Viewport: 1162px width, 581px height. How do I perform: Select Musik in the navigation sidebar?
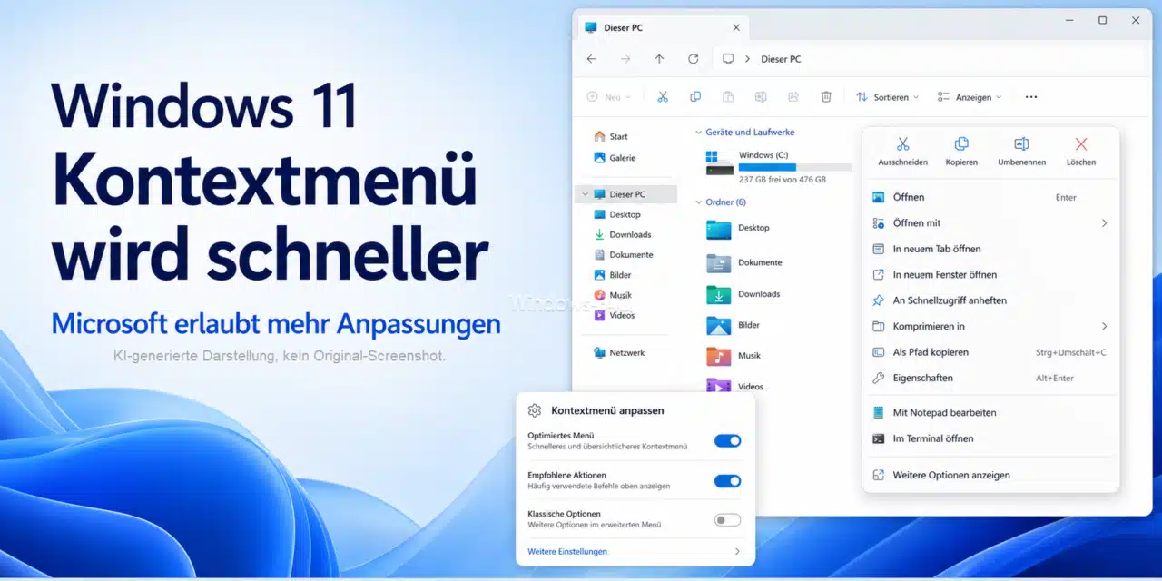point(613,295)
